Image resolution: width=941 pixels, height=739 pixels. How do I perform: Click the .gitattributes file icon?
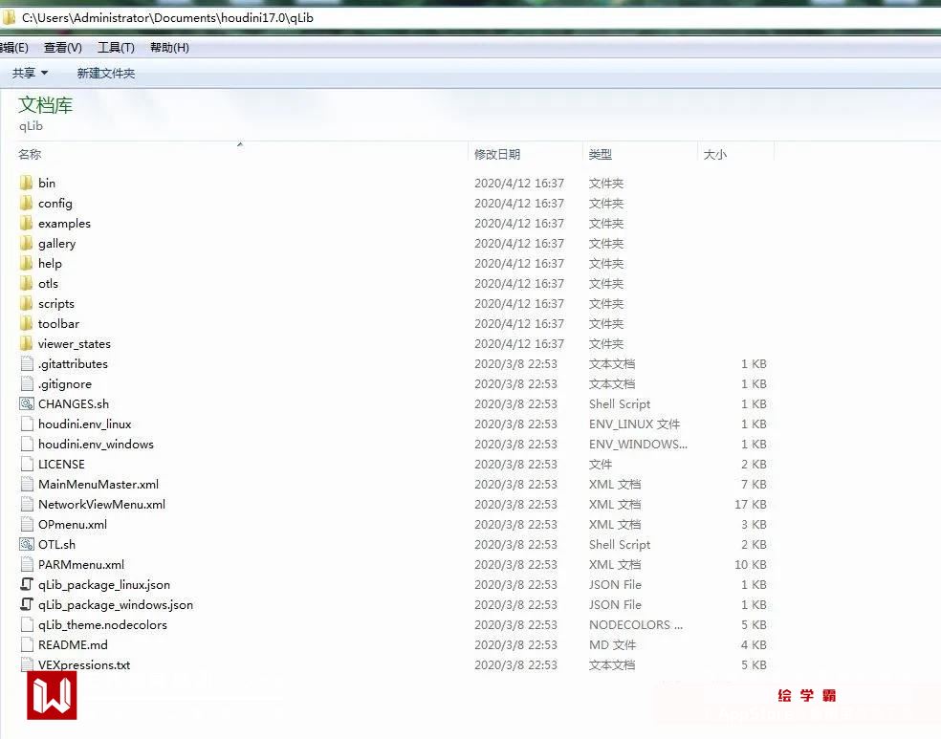coord(27,364)
